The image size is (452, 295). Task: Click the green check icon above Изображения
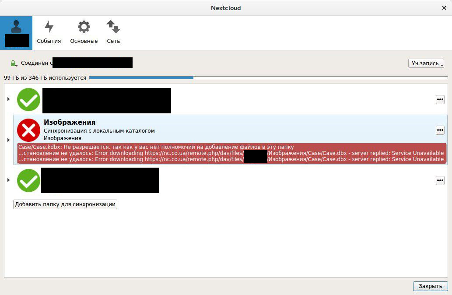coord(28,99)
